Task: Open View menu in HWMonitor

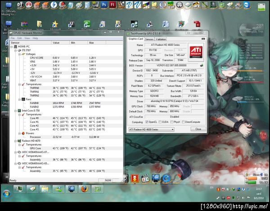Action: 27,38
